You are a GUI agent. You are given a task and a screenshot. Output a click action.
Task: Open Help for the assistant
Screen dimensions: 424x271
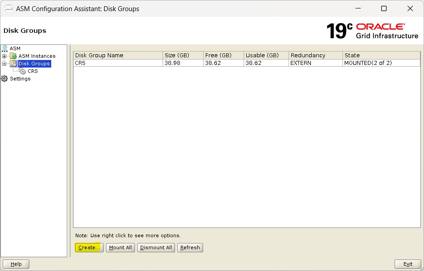click(x=16, y=264)
